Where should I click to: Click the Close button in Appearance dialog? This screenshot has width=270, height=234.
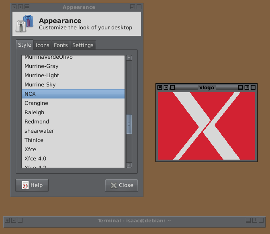click(x=122, y=185)
